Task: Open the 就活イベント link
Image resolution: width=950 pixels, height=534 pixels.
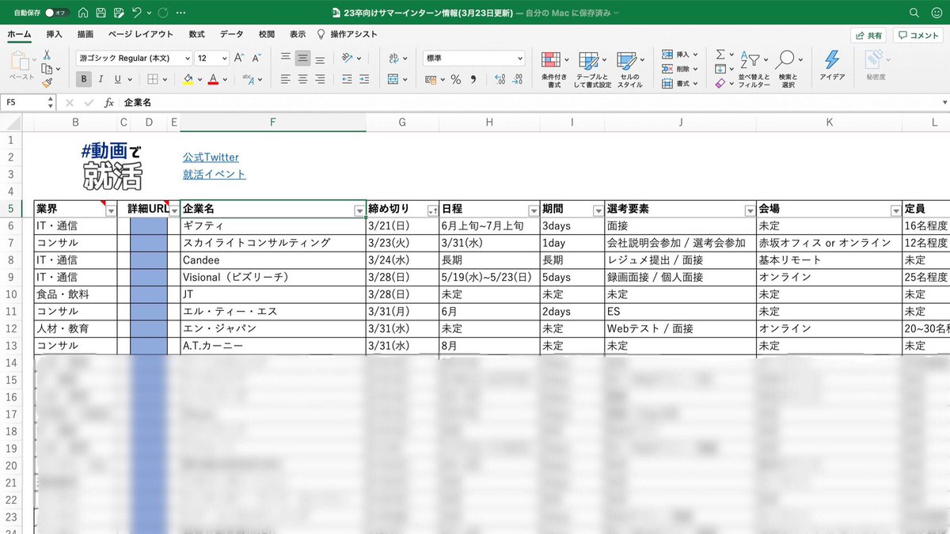Action: click(214, 174)
